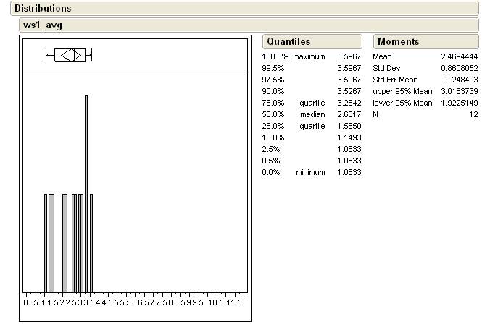Click the box plot's right whisker end
482x327 pixels.
(92, 55)
